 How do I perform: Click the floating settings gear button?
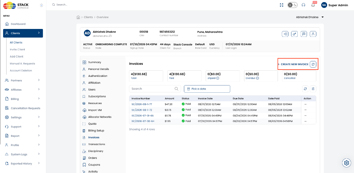point(346,163)
